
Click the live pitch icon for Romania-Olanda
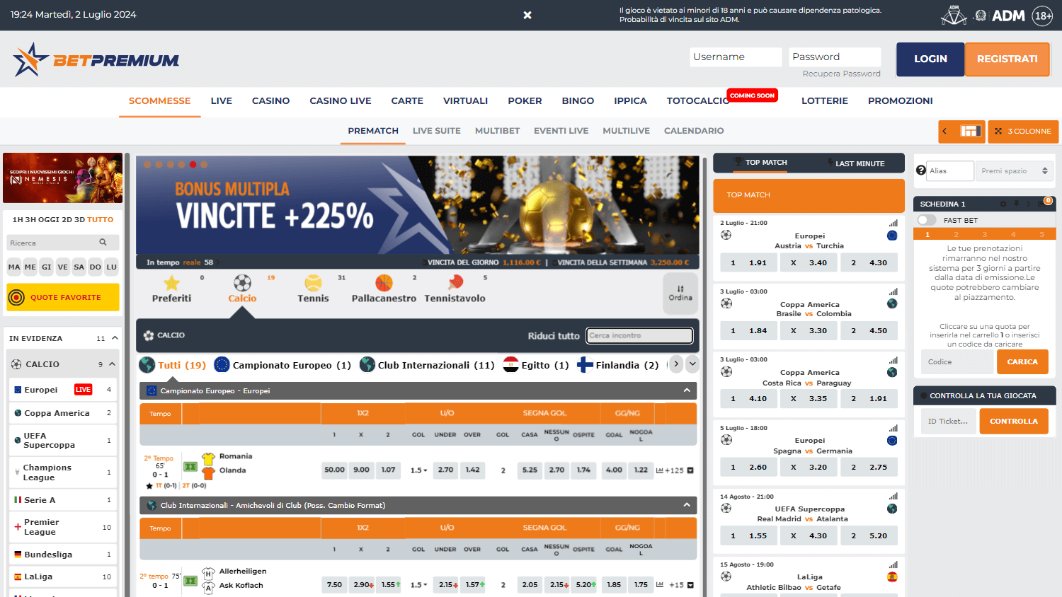pos(190,467)
